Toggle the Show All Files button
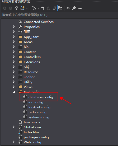Screen dimensions: 118x146 pos(60,8)
